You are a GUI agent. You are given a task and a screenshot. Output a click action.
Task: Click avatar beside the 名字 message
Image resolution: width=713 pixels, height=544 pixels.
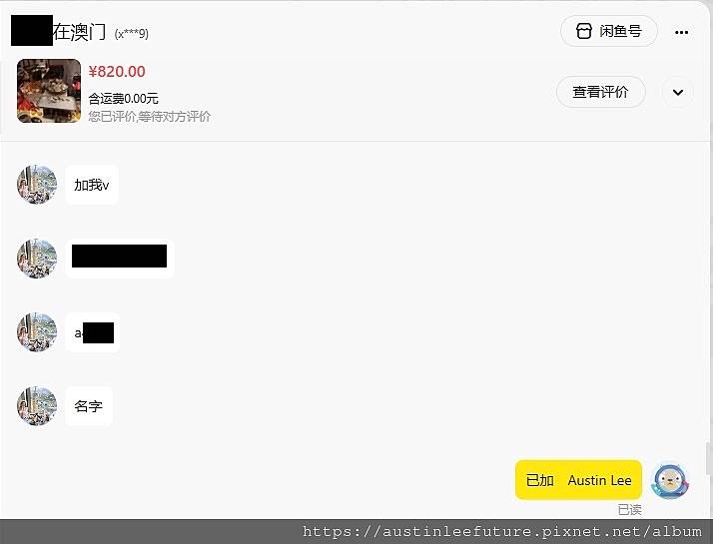(x=37, y=406)
